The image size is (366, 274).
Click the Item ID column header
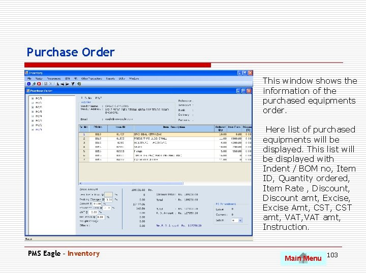click(x=120, y=128)
